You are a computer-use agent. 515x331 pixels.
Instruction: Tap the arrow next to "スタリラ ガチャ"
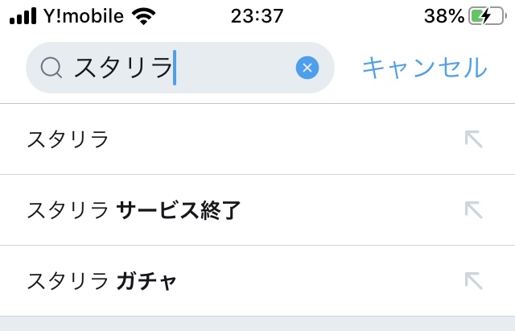click(473, 280)
